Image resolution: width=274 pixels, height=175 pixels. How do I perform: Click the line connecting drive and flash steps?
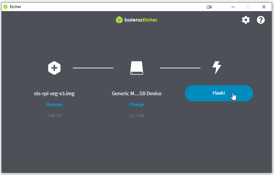180,68
